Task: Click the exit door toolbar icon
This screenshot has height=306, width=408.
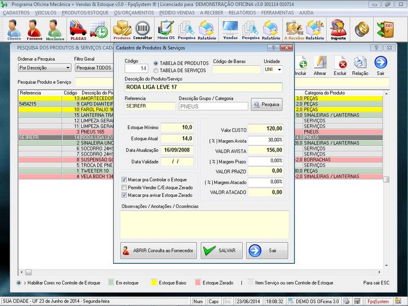Action: tap(385, 29)
